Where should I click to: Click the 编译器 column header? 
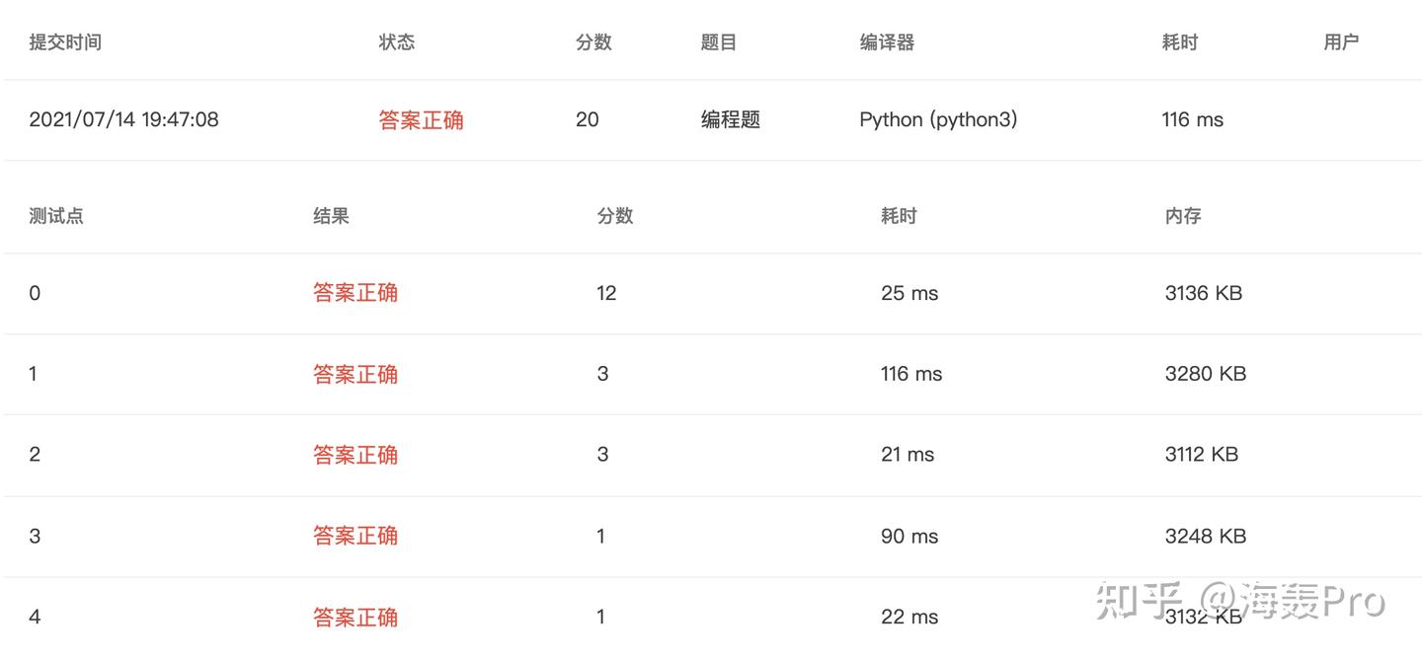point(887,42)
